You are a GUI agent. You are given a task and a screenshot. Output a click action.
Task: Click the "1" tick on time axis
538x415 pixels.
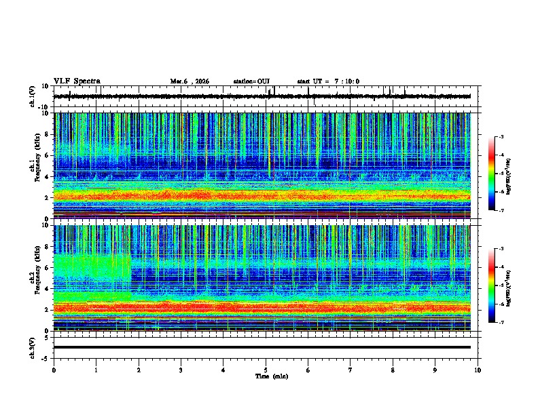[x=96, y=370]
